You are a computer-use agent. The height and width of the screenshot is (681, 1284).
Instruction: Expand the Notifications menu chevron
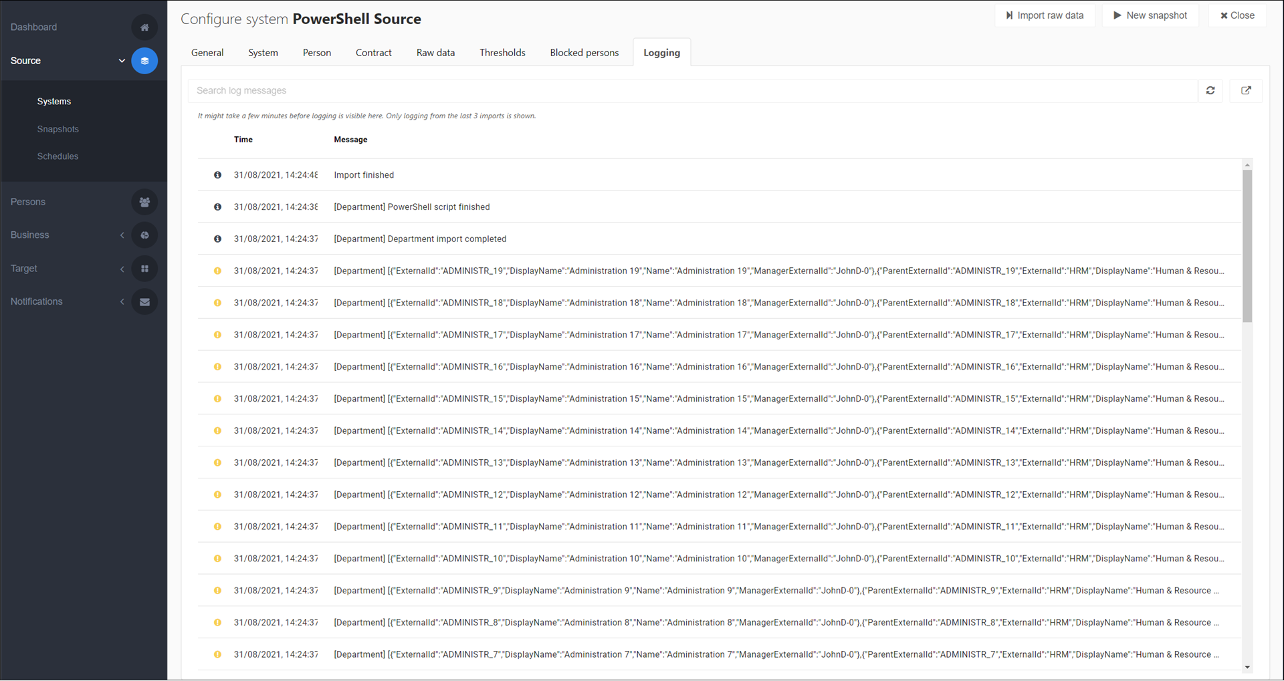pyautogui.click(x=122, y=302)
